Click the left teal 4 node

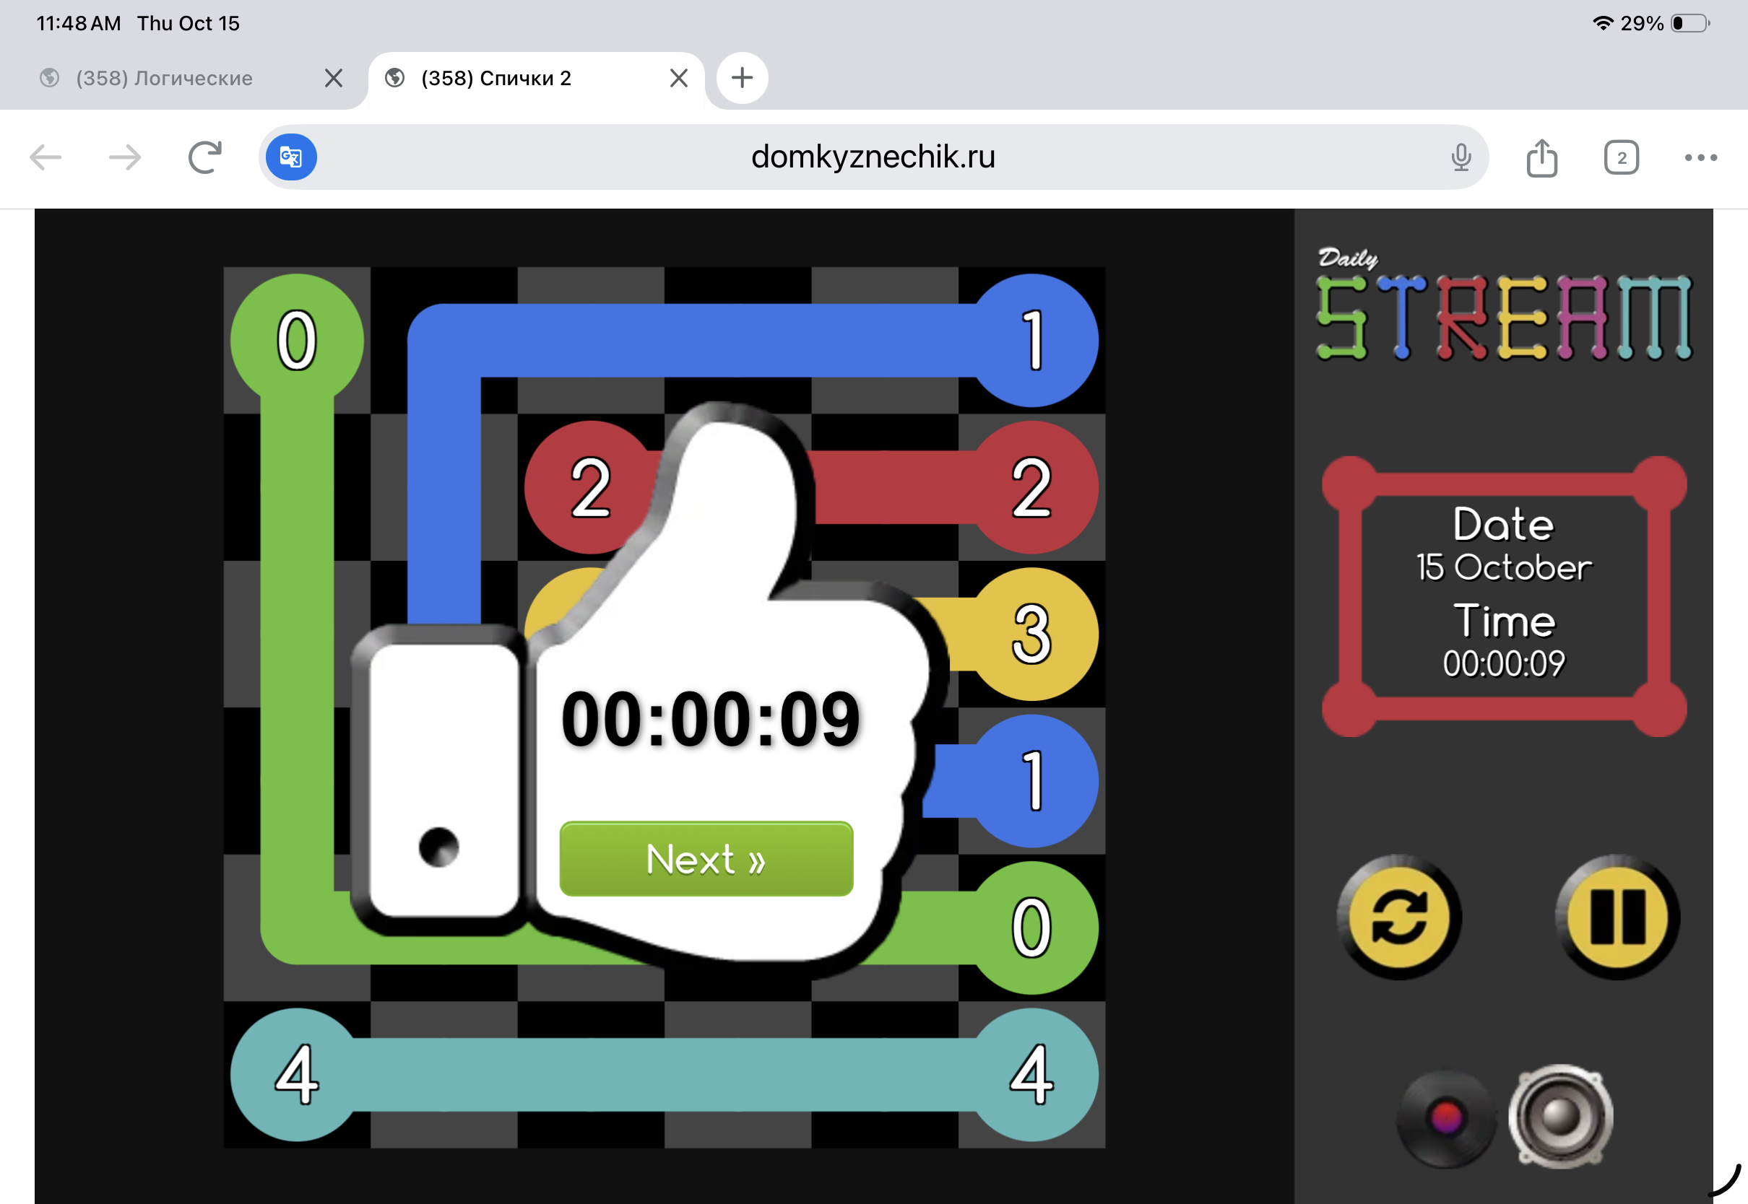click(x=297, y=1074)
